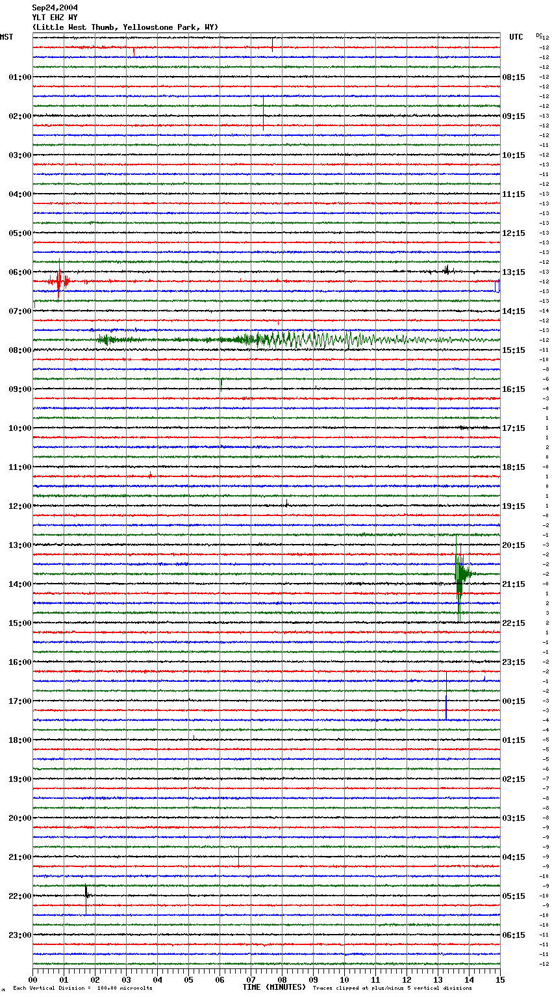Select the 13 minute axis tick label
Screen dimensions: 552x997
point(438,979)
